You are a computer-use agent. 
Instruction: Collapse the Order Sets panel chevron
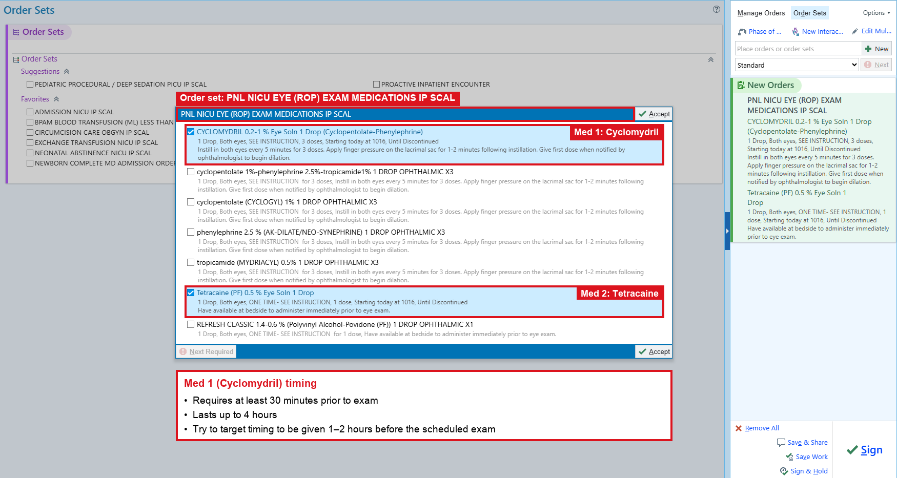click(x=711, y=59)
